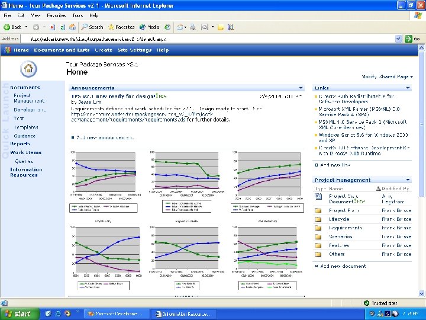Screen dimensions: 426x320
Task: Select Create in the navigation bar
Action: pyautogui.click(x=104, y=50)
